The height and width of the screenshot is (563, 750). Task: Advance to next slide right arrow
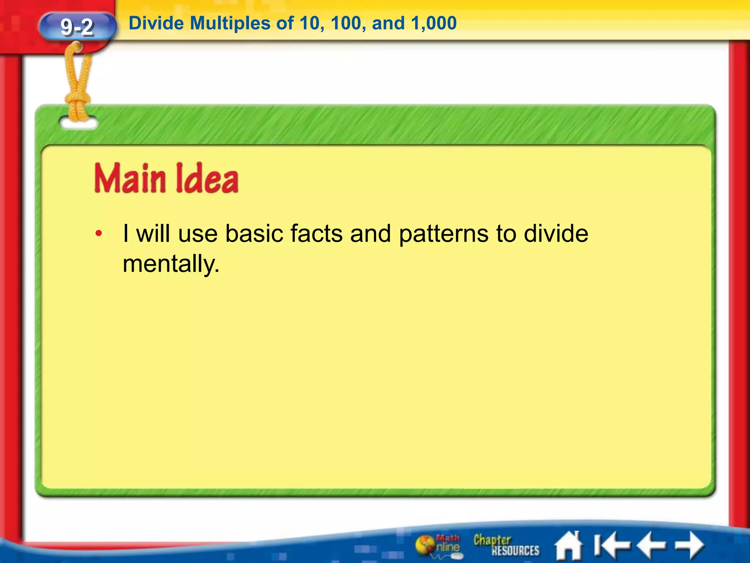click(x=690, y=546)
